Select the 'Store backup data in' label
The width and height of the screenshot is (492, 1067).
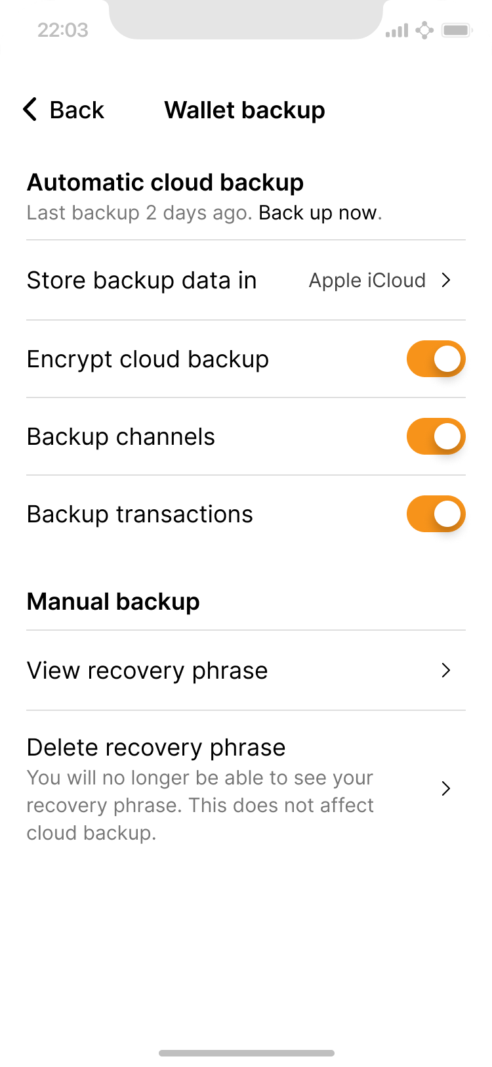pos(142,281)
